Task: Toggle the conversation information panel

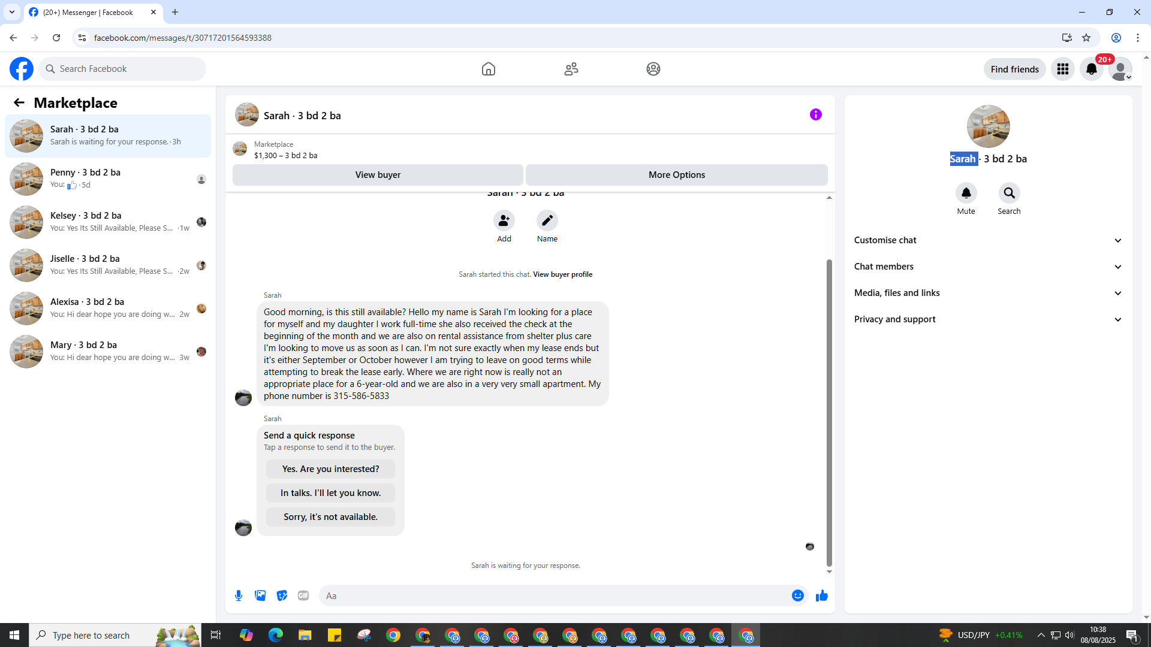Action: pyautogui.click(x=815, y=114)
